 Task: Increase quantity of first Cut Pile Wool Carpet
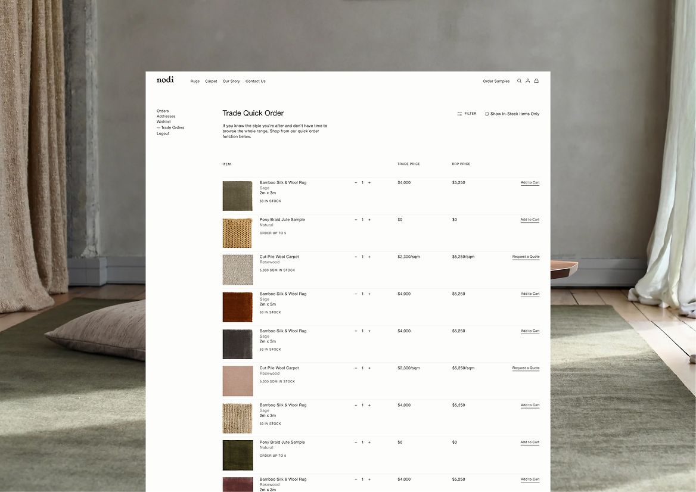(369, 257)
